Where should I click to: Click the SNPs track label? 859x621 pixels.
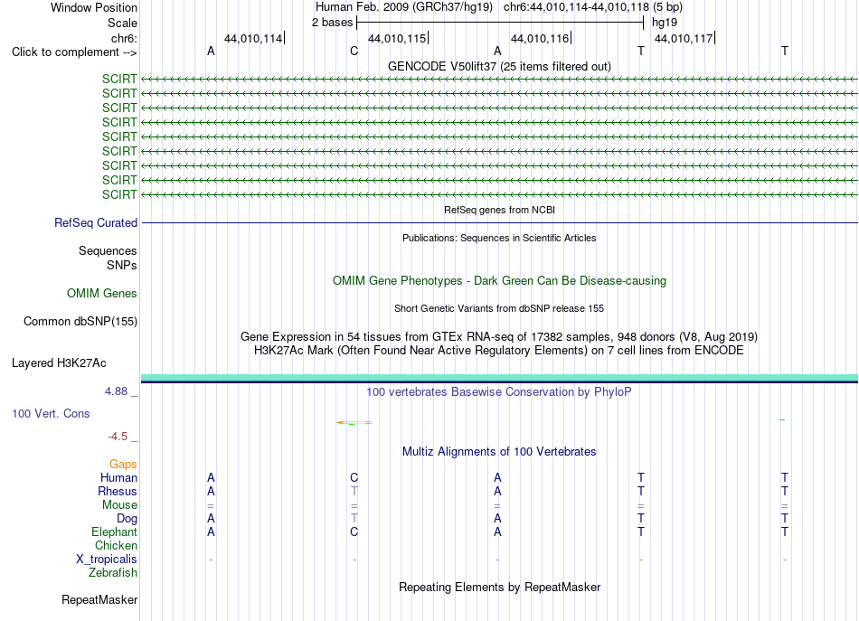122,265
